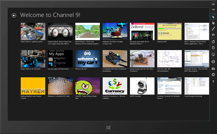Toggle the always-on-top pin icon

213,9
